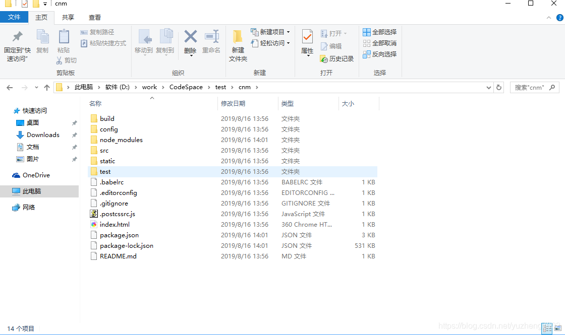Image resolution: width=565 pixels, height=335 pixels.
Task: Navigate to CodeSpace in the breadcrumb
Action: [x=186, y=87]
